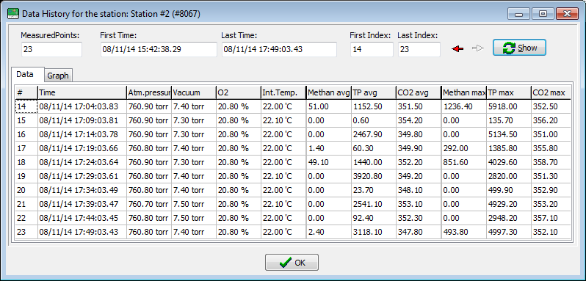This screenshot has width=586, height=281.
Task: Click the CO2 max value 356.20
Action: pyautogui.click(x=551, y=120)
